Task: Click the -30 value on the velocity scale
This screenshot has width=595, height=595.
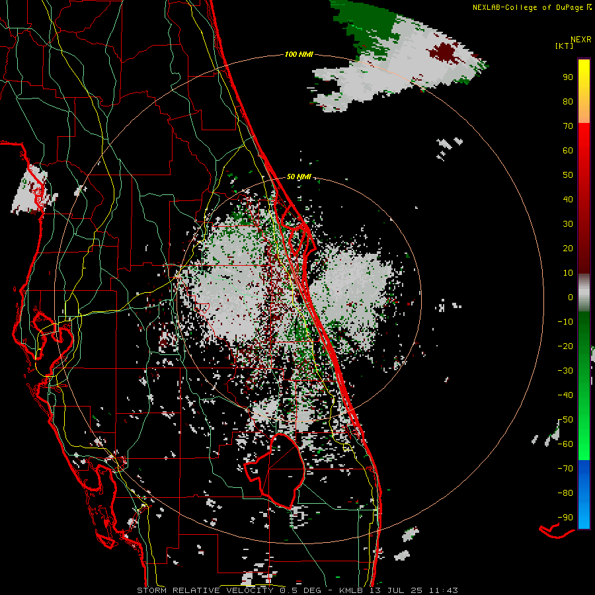Action: [x=565, y=371]
